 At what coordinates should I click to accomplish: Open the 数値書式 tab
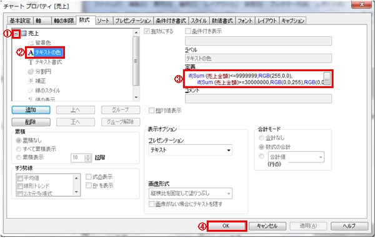pos(222,21)
